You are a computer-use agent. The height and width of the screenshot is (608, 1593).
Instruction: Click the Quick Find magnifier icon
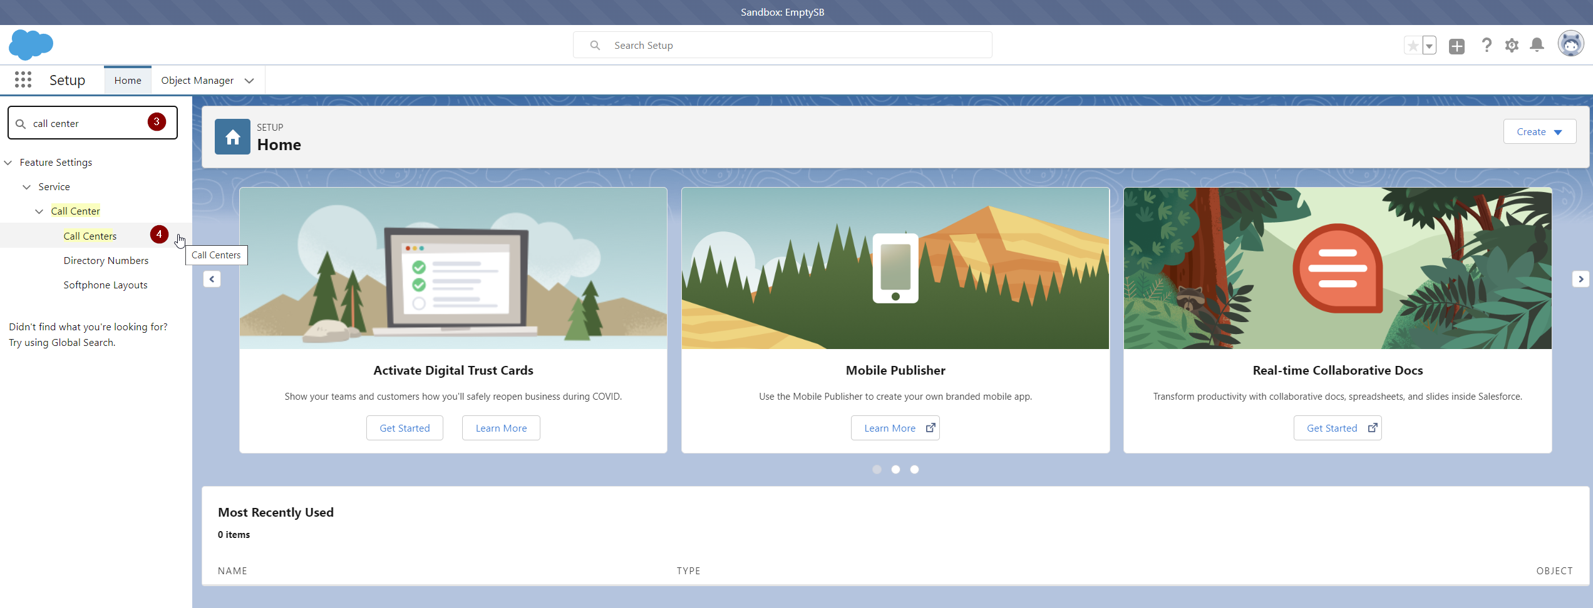21,124
